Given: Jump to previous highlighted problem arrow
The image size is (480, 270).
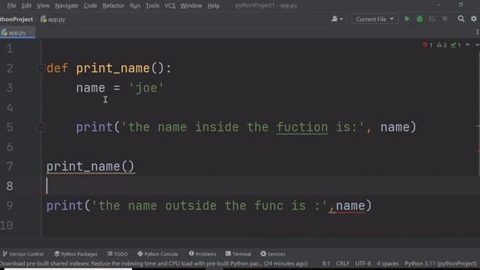Looking at the screenshot, I should point(467,45).
